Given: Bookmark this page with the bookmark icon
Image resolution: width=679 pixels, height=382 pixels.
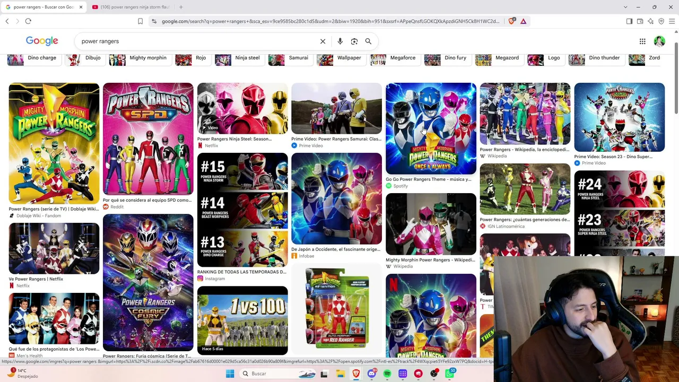Looking at the screenshot, I should (x=140, y=21).
